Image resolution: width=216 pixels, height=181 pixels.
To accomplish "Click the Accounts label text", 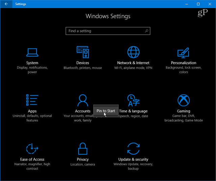I will (x=83, y=111).
